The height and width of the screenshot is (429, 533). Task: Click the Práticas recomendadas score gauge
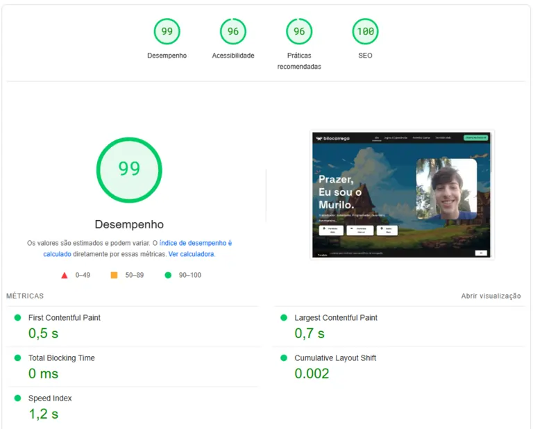point(299,31)
